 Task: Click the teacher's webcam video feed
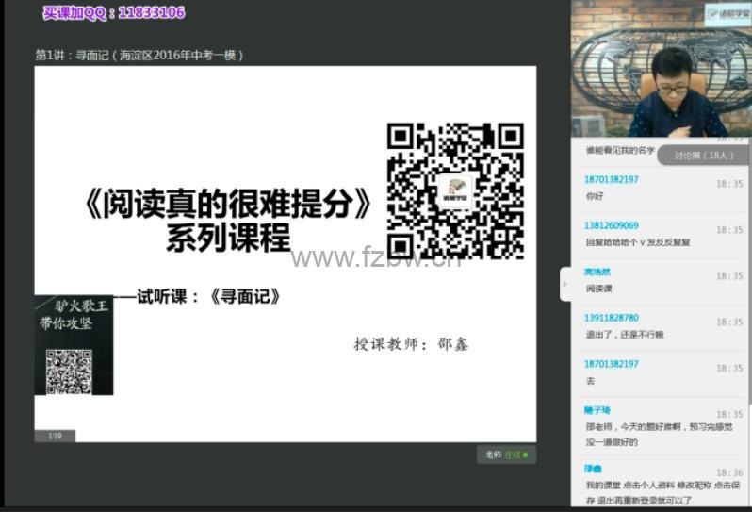click(x=662, y=69)
